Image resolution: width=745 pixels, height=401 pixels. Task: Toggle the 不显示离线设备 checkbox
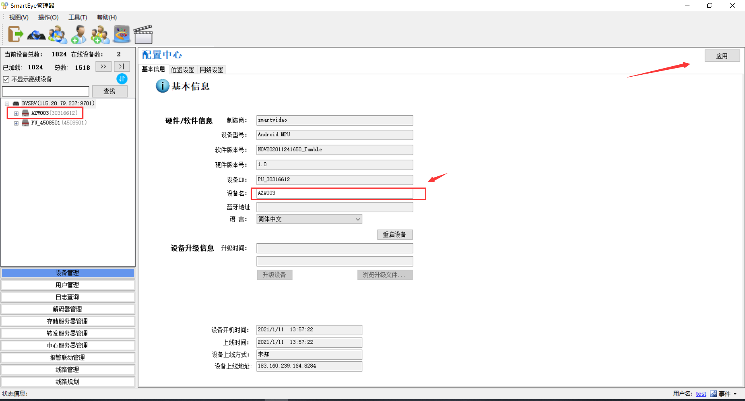pos(6,79)
